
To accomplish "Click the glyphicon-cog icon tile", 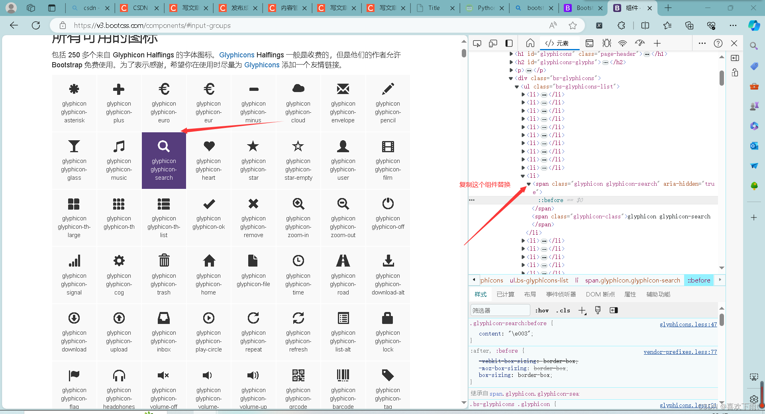I will pyautogui.click(x=119, y=275).
